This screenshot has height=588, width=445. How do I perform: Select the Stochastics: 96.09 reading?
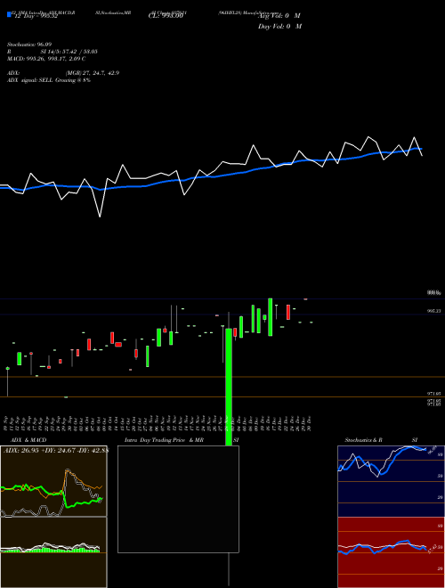[29, 45]
